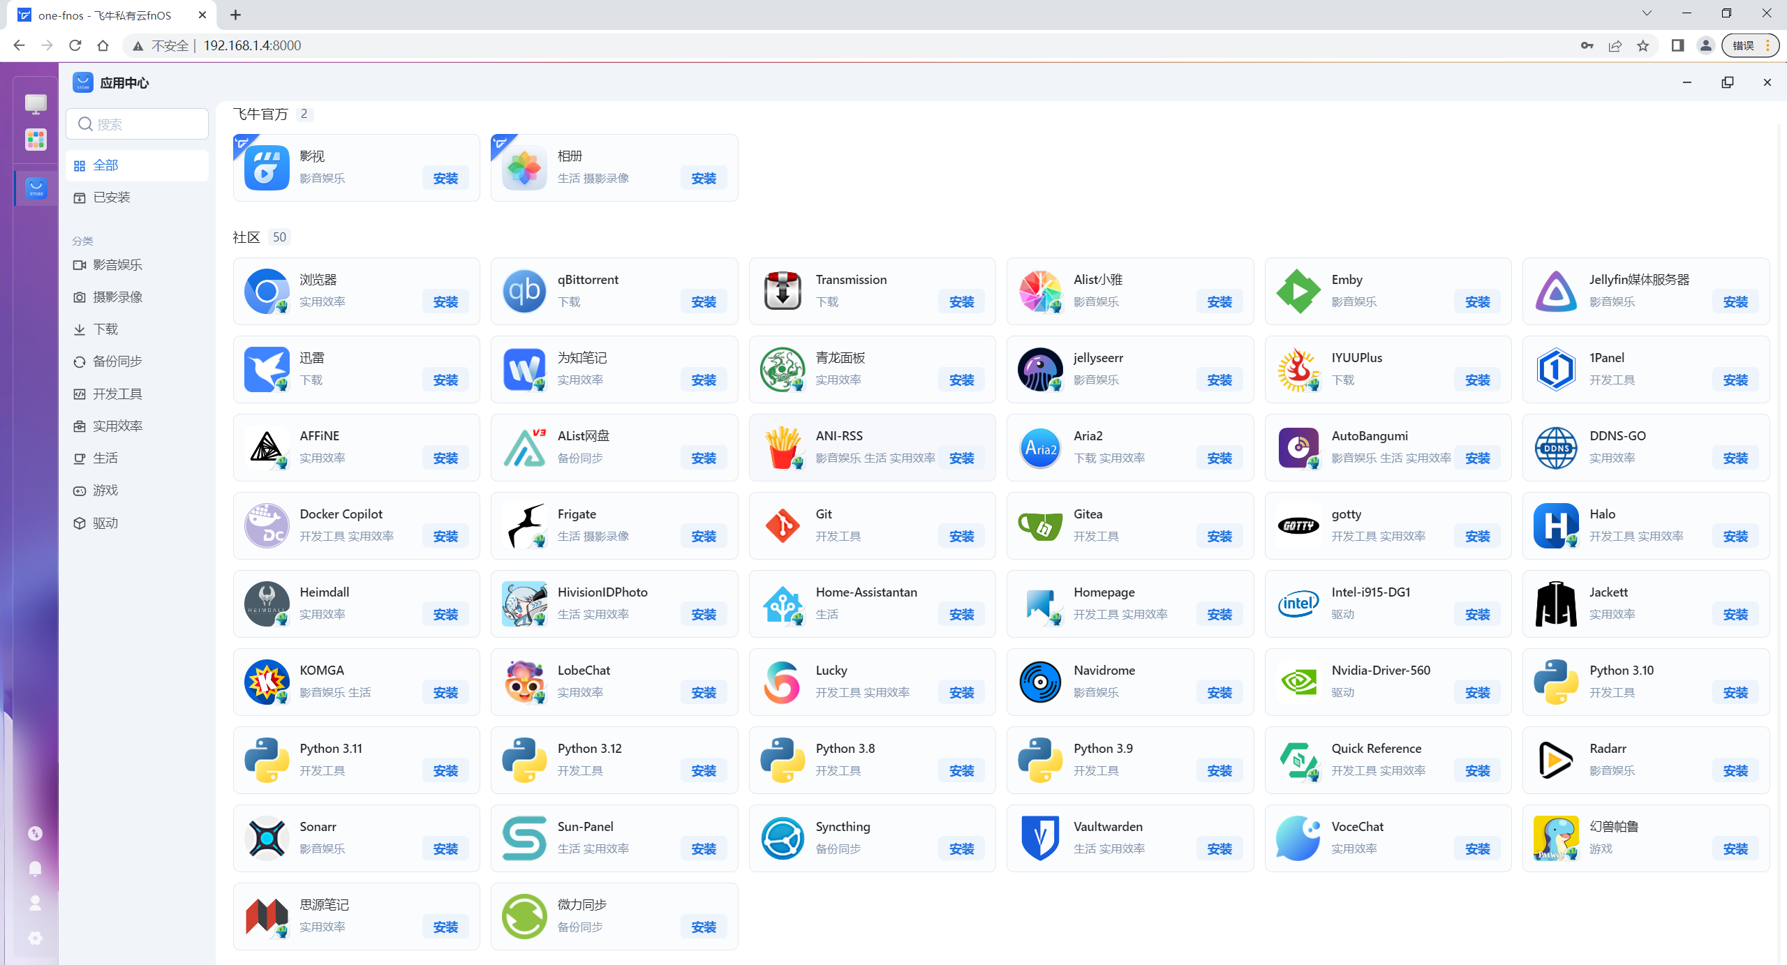Select the KOMGA app icon
The height and width of the screenshot is (965, 1787).
(x=267, y=682)
